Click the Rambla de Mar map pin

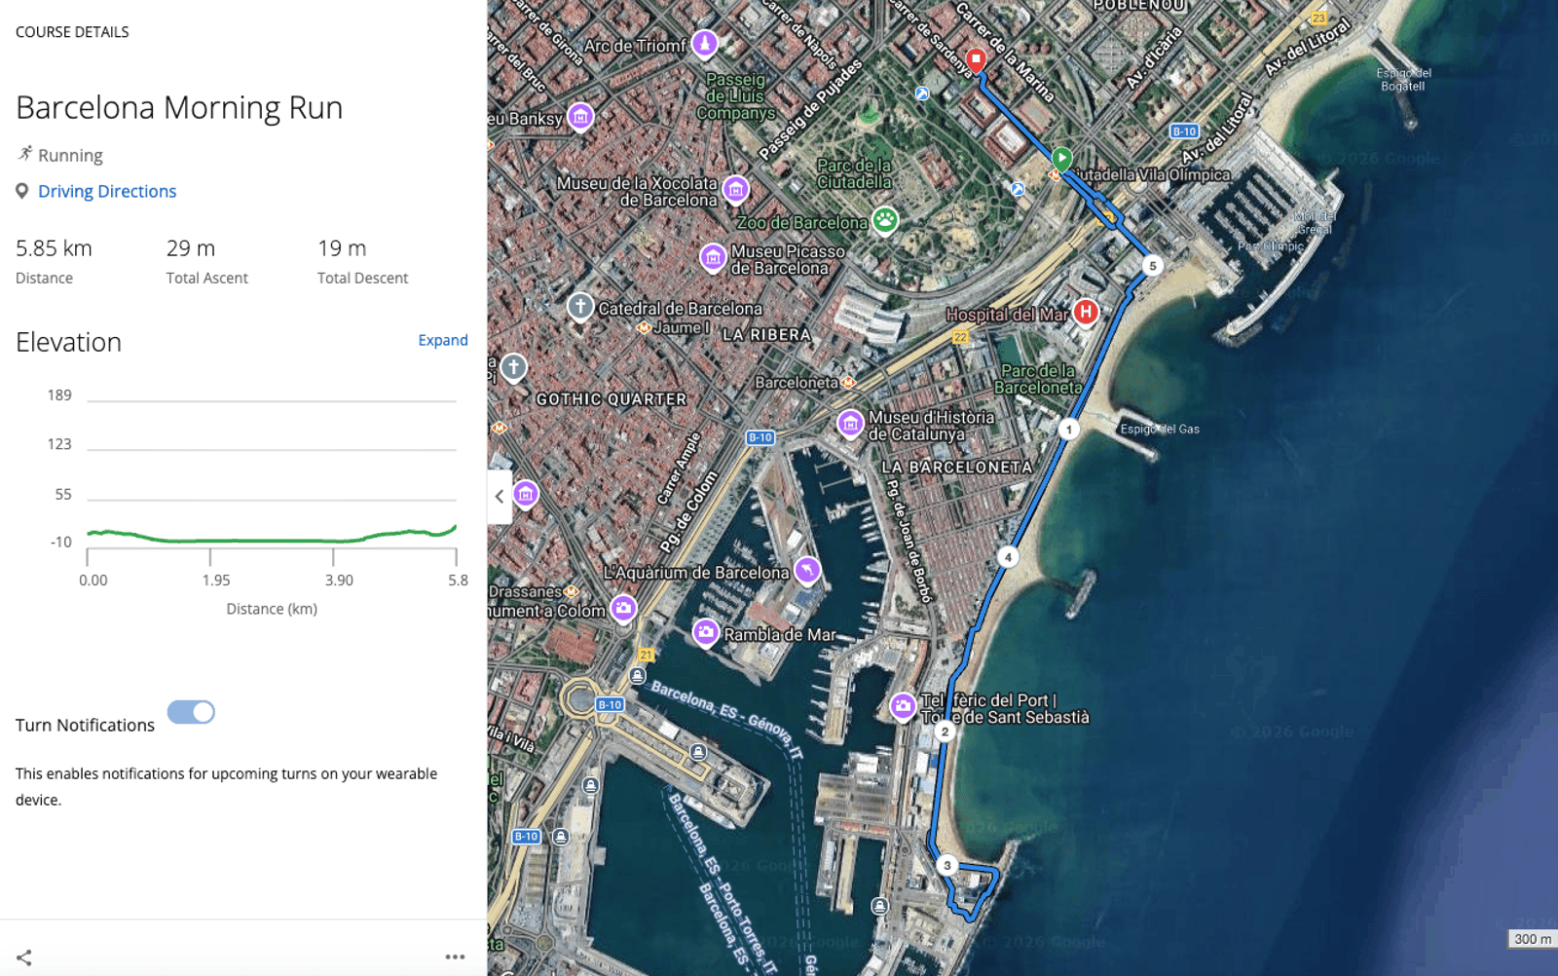click(706, 633)
